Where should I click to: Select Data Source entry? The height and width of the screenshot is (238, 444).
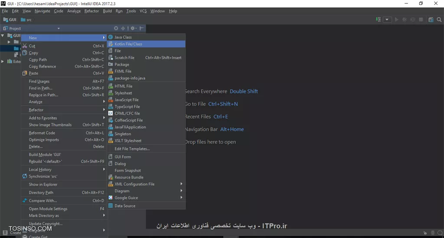tap(146, 206)
